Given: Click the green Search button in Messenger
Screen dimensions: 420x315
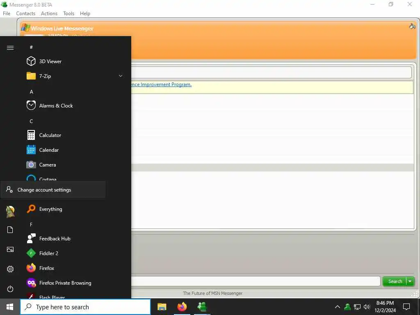Looking at the screenshot, I should click(395, 281).
